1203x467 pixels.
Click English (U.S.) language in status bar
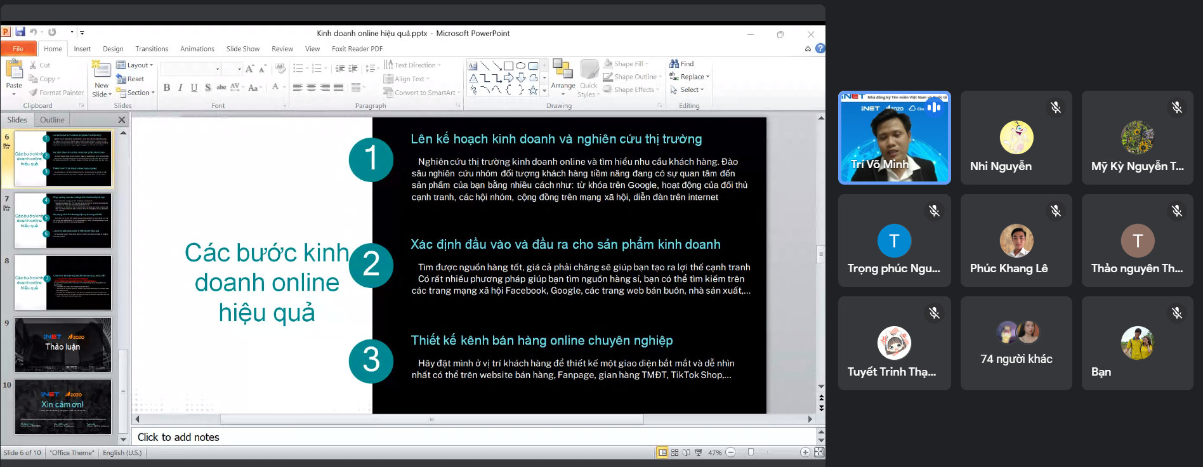(x=122, y=453)
